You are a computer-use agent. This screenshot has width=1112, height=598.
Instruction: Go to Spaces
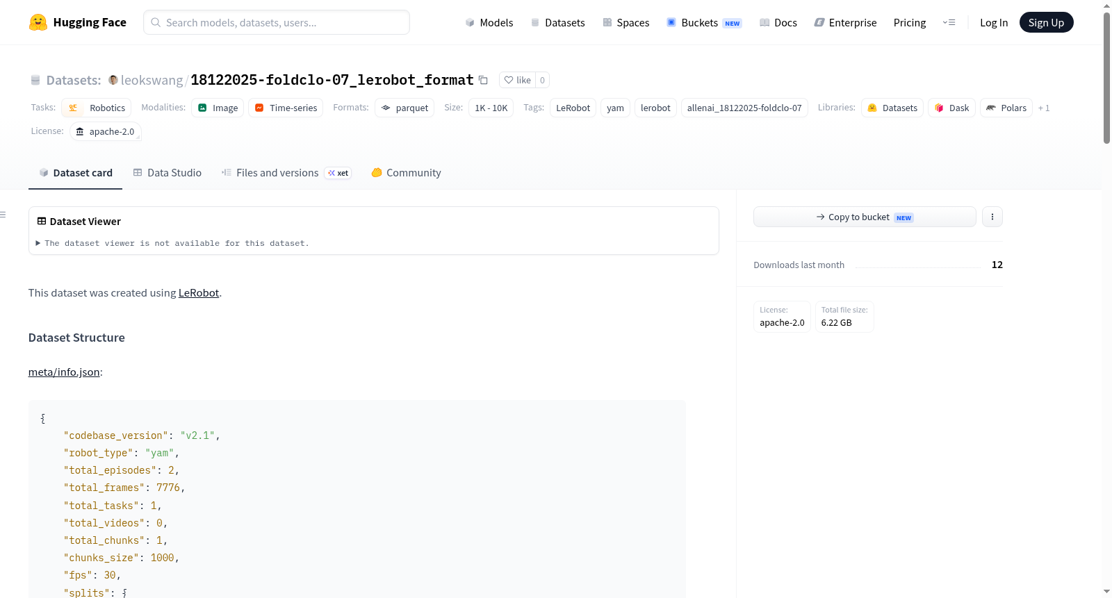point(625,22)
